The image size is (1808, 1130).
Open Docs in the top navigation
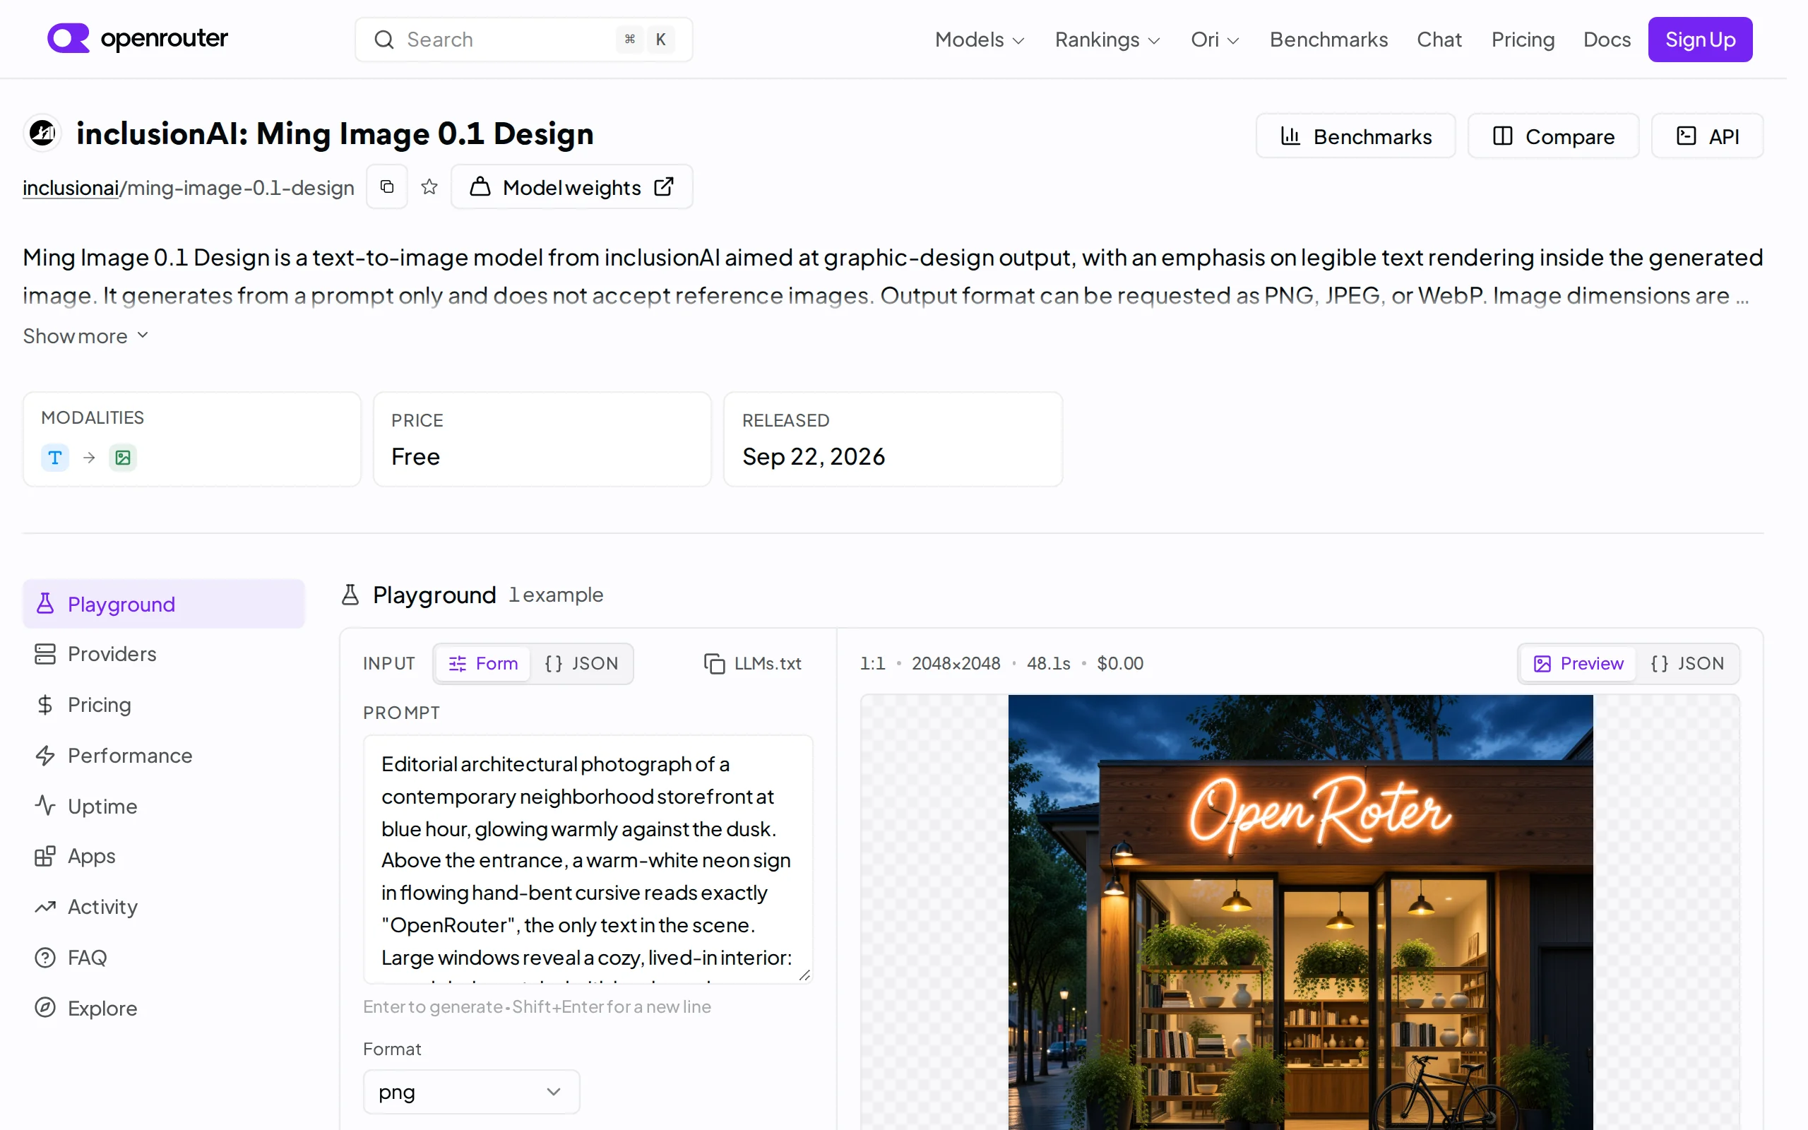[1607, 40]
